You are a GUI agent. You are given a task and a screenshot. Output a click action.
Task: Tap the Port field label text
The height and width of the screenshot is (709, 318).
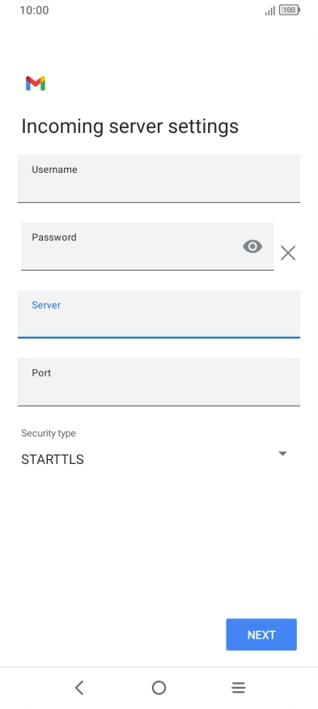coord(41,372)
